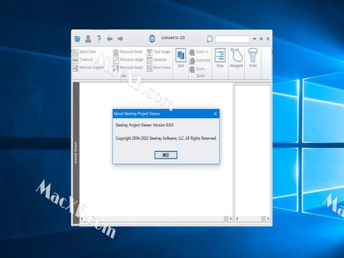Viewport: 344px width, 258px height.
Task: Go back with the left arrow icon
Action: [110, 39]
